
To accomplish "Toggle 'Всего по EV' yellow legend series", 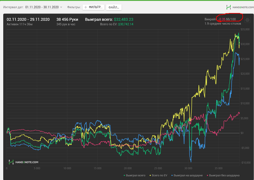I will [x=158, y=175].
